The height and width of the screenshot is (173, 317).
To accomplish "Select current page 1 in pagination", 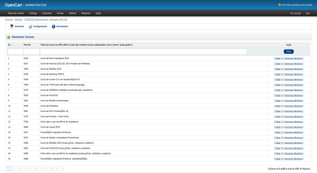I will (x=9, y=169).
